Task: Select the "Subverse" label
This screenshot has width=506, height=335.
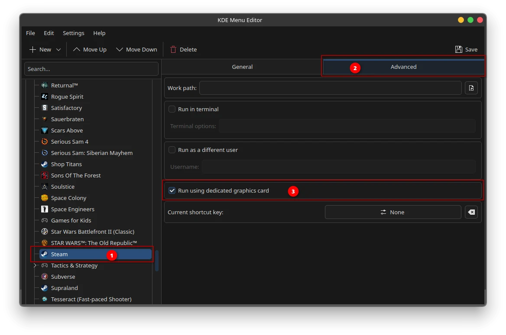Action: pos(63,277)
